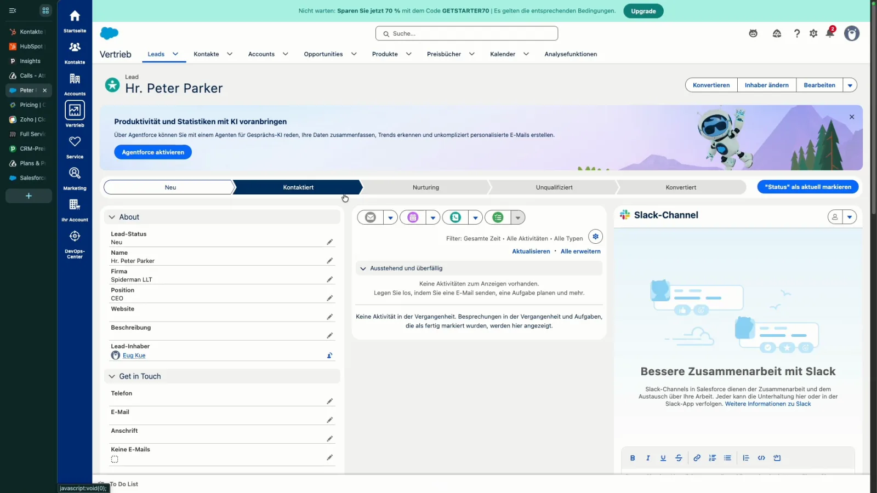Select the Produkte navigation tab
Viewport: 877px width, 493px height.
[385, 54]
